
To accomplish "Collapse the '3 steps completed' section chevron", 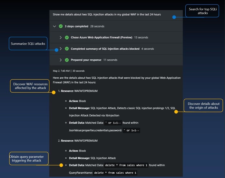I will click(x=54, y=26).
